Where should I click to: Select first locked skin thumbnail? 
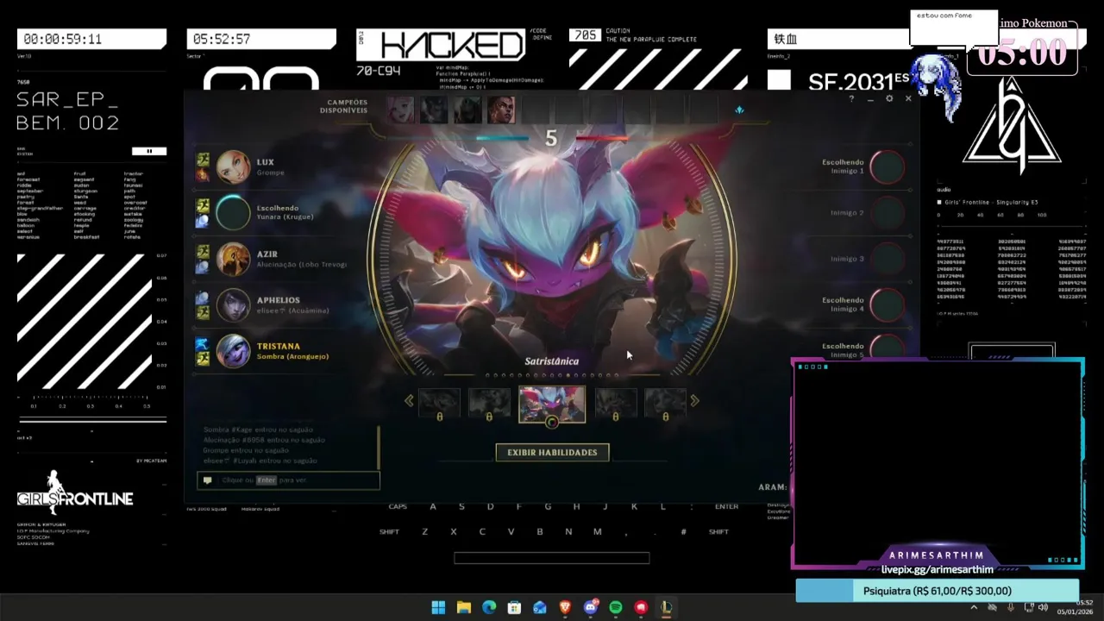439,404
